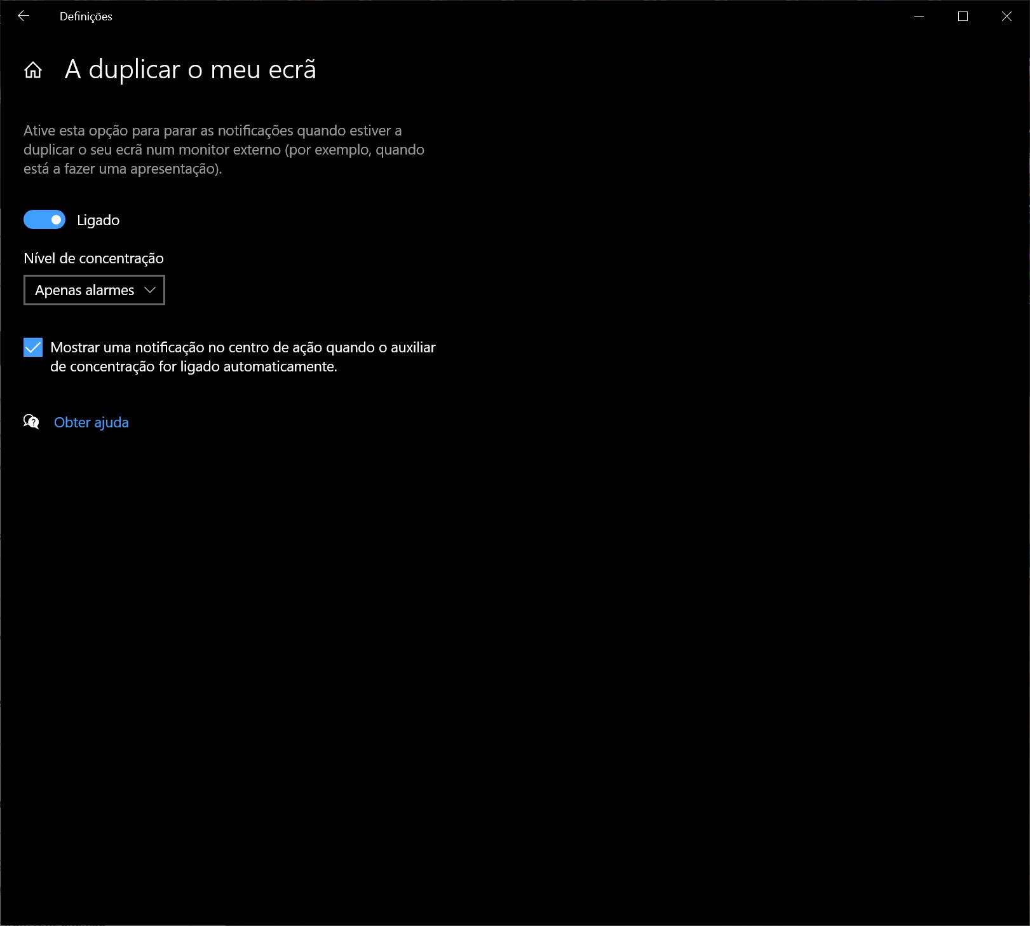The height and width of the screenshot is (926, 1030).
Task: Click the help chat bubble icon
Action: point(31,422)
